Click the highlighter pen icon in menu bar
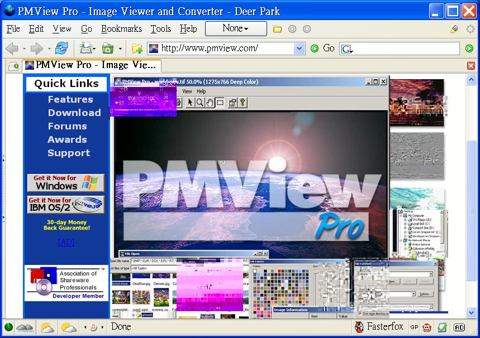 pos(454,29)
